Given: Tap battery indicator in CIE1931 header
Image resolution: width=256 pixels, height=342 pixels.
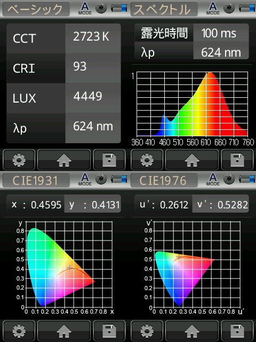Looking at the screenshot, I should click(119, 179).
